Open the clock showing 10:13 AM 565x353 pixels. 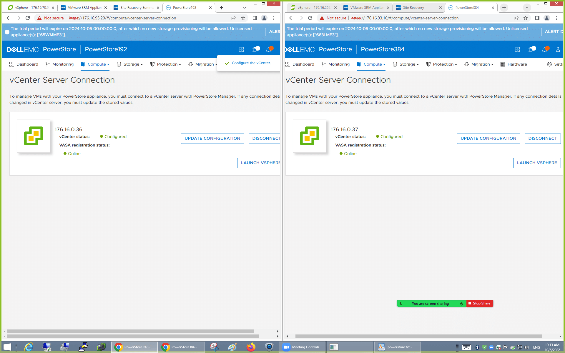tap(552, 347)
